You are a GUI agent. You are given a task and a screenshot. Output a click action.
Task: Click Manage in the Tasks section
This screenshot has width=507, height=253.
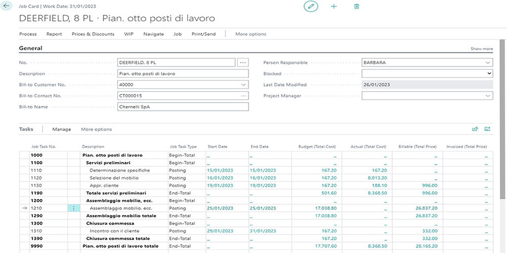(x=61, y=130)
